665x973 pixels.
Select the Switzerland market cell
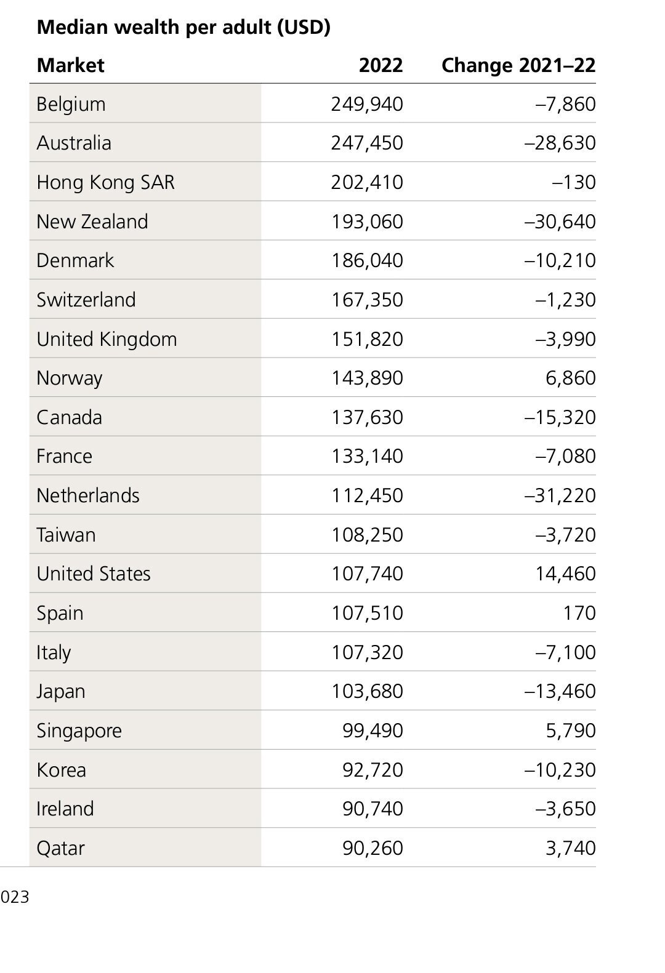86,300
